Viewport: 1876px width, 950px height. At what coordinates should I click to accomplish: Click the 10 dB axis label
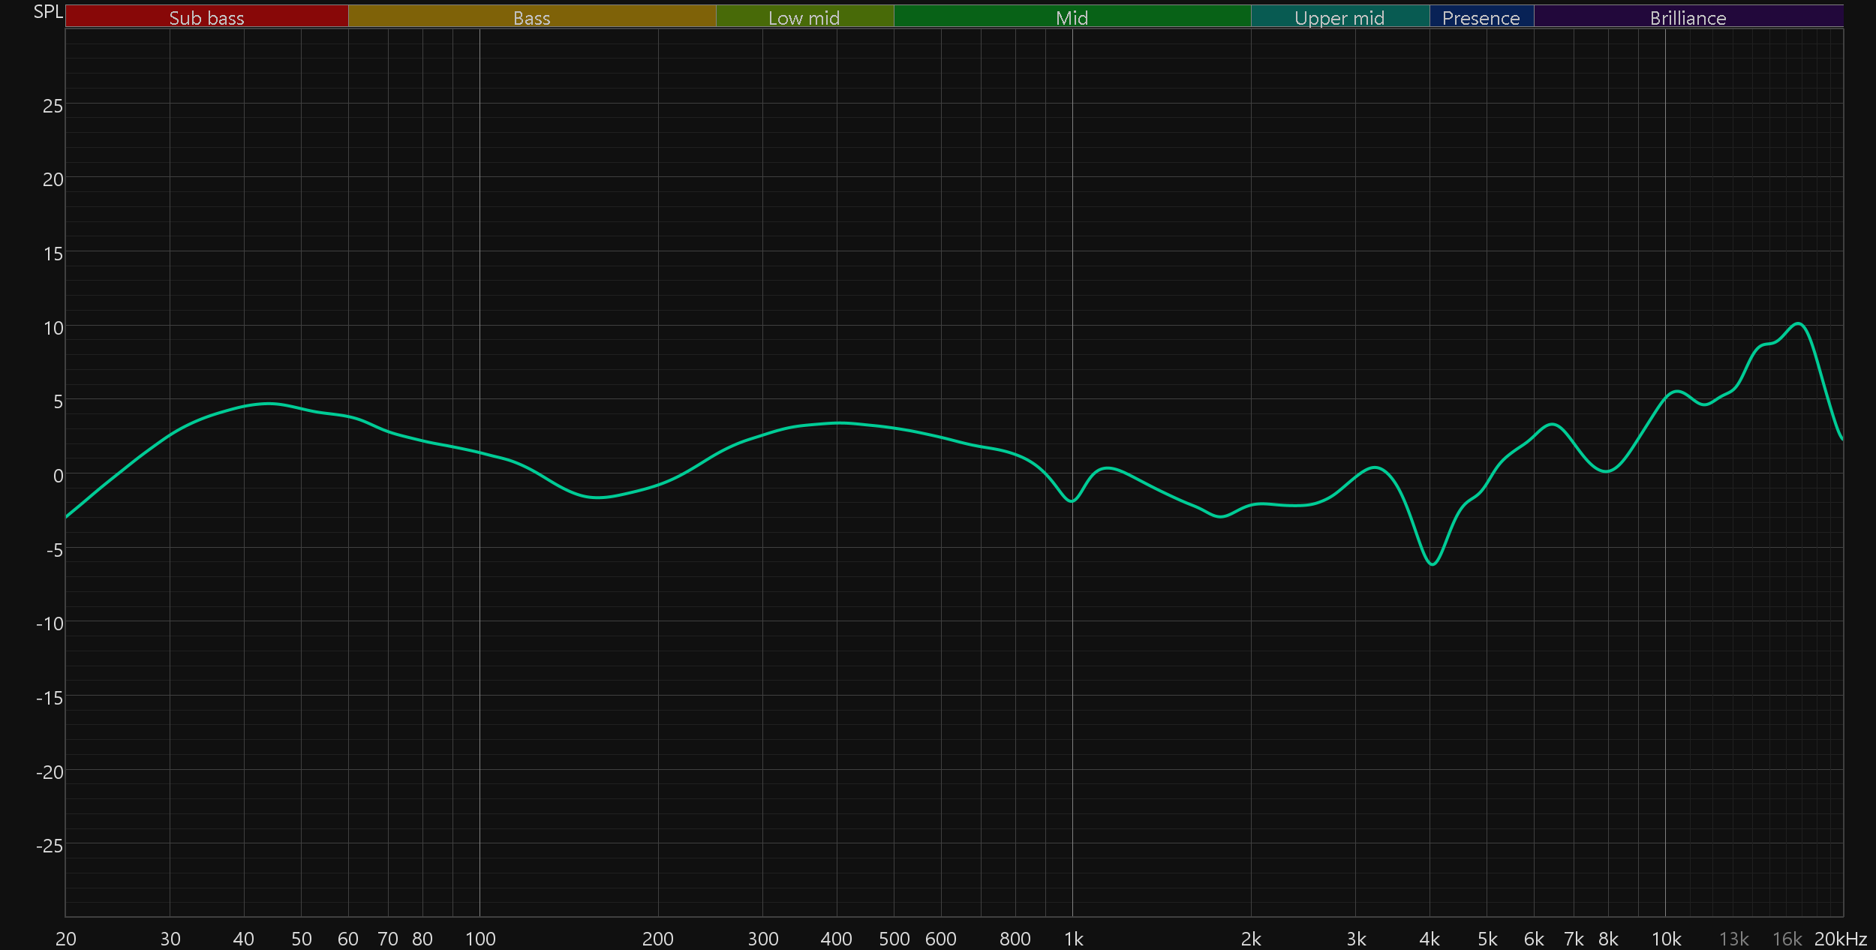click(53, 328)
